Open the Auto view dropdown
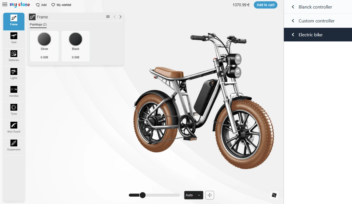 coord(194,195)
